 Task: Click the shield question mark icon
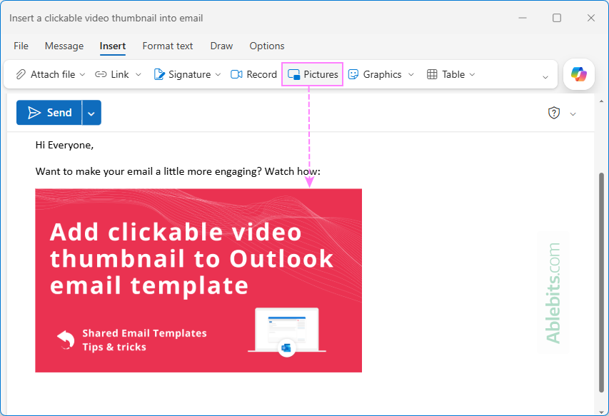(x=554, y=113)
